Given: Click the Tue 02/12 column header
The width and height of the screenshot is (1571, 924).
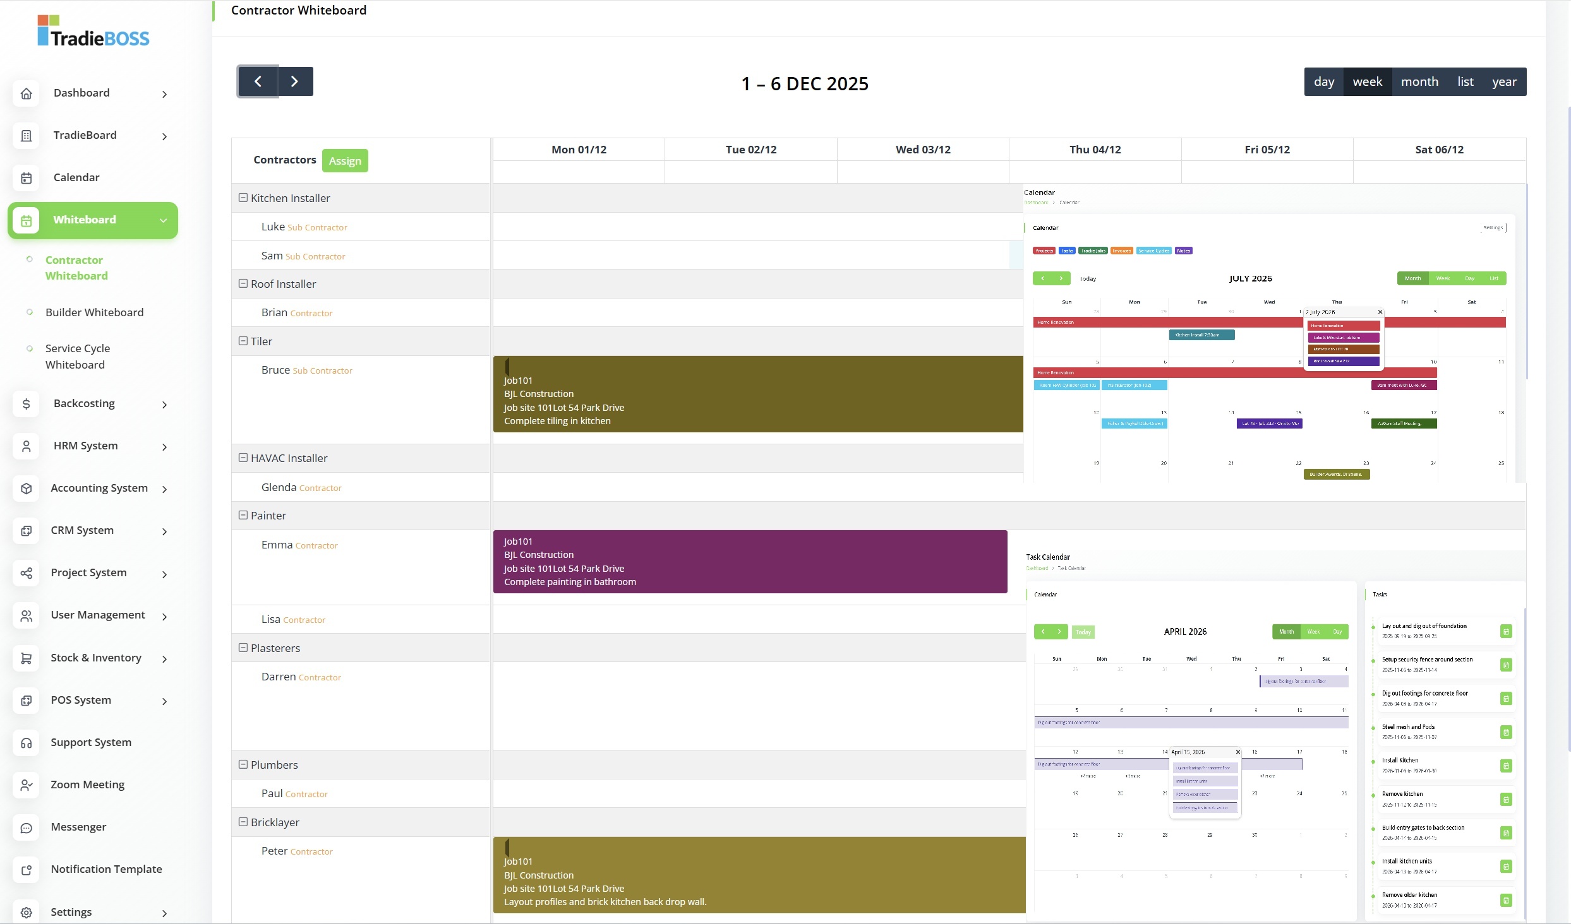Looking at the screenshot, I should click(750, 150).
